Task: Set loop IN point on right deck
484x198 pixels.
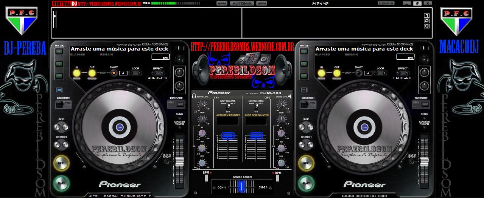Action: (321, 73)
